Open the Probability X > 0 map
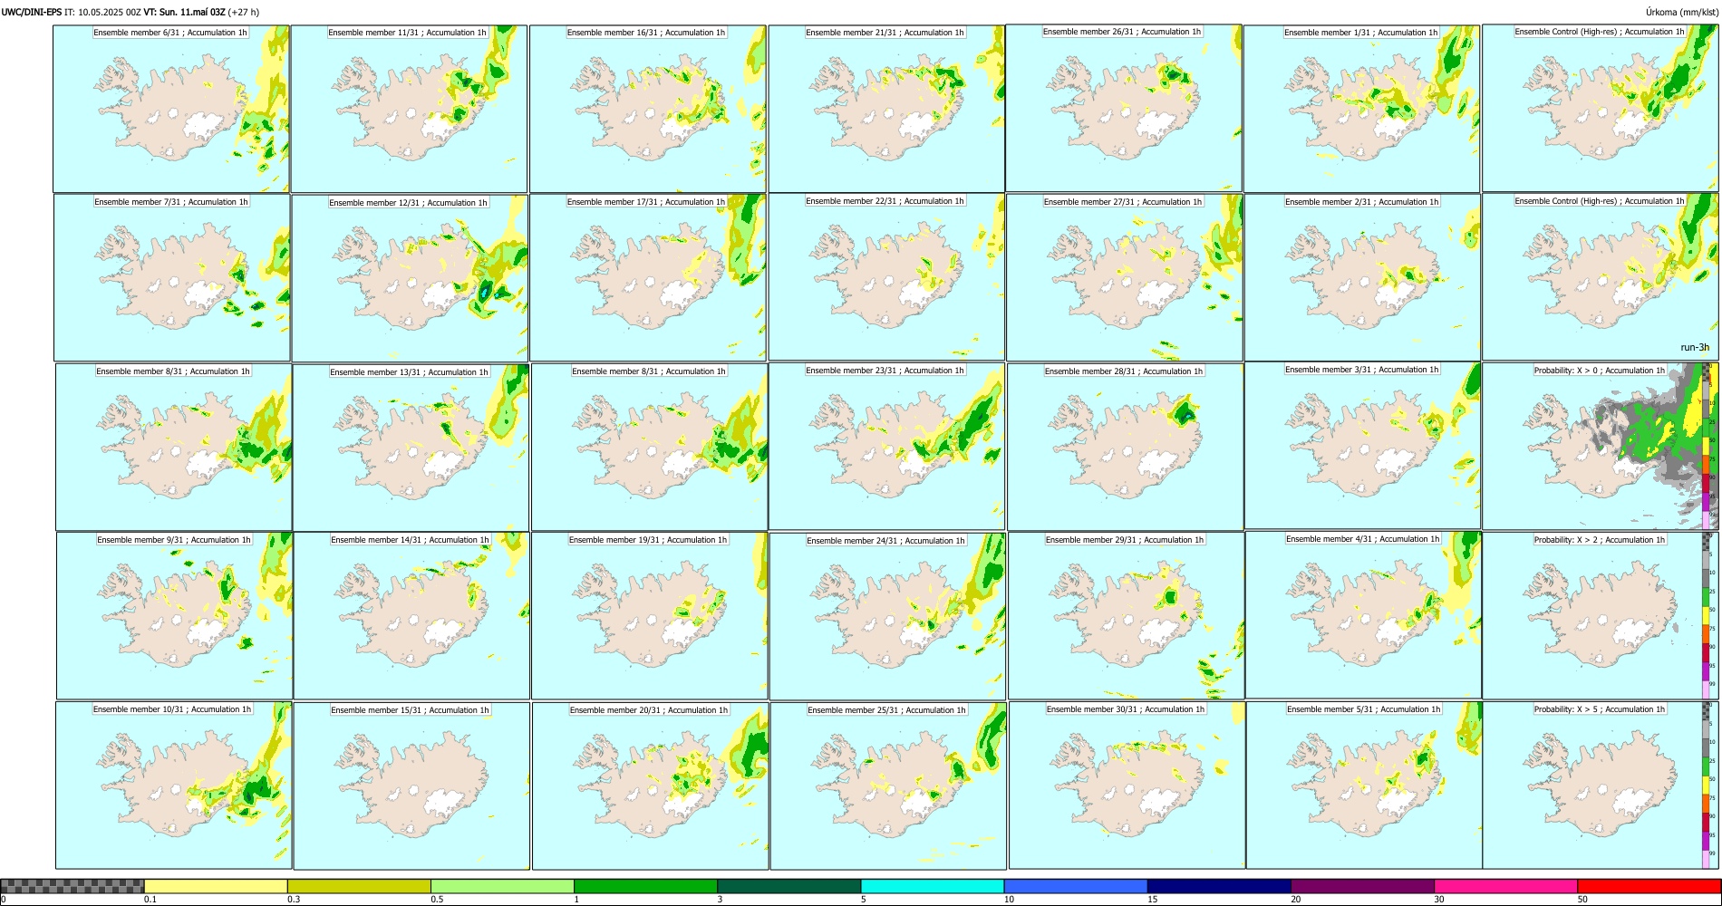 1601,446
